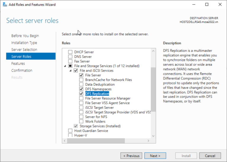Enable the Hyper-V role checkbox
Image resolution: width=227 pixels, height=162 pixels.
click(70, 135)
